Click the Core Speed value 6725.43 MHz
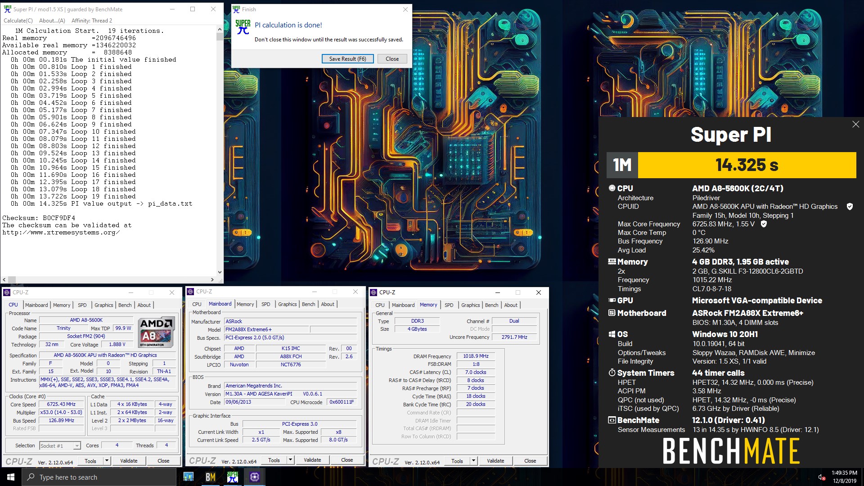The width and height of the screenshot is (864, 486). tap(61, 405)
